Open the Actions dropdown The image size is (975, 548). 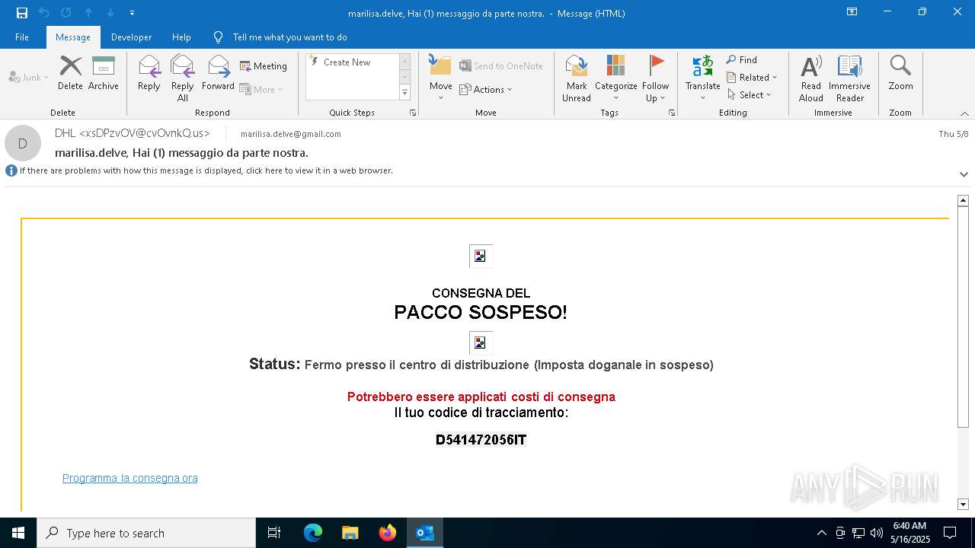point(486,90)
